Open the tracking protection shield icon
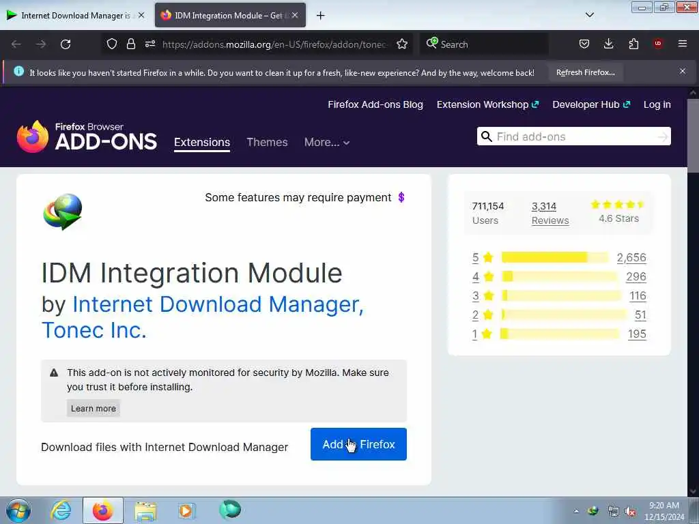Image resolution: width=699 pixels, height=524 pixels. tap(111, 44)
